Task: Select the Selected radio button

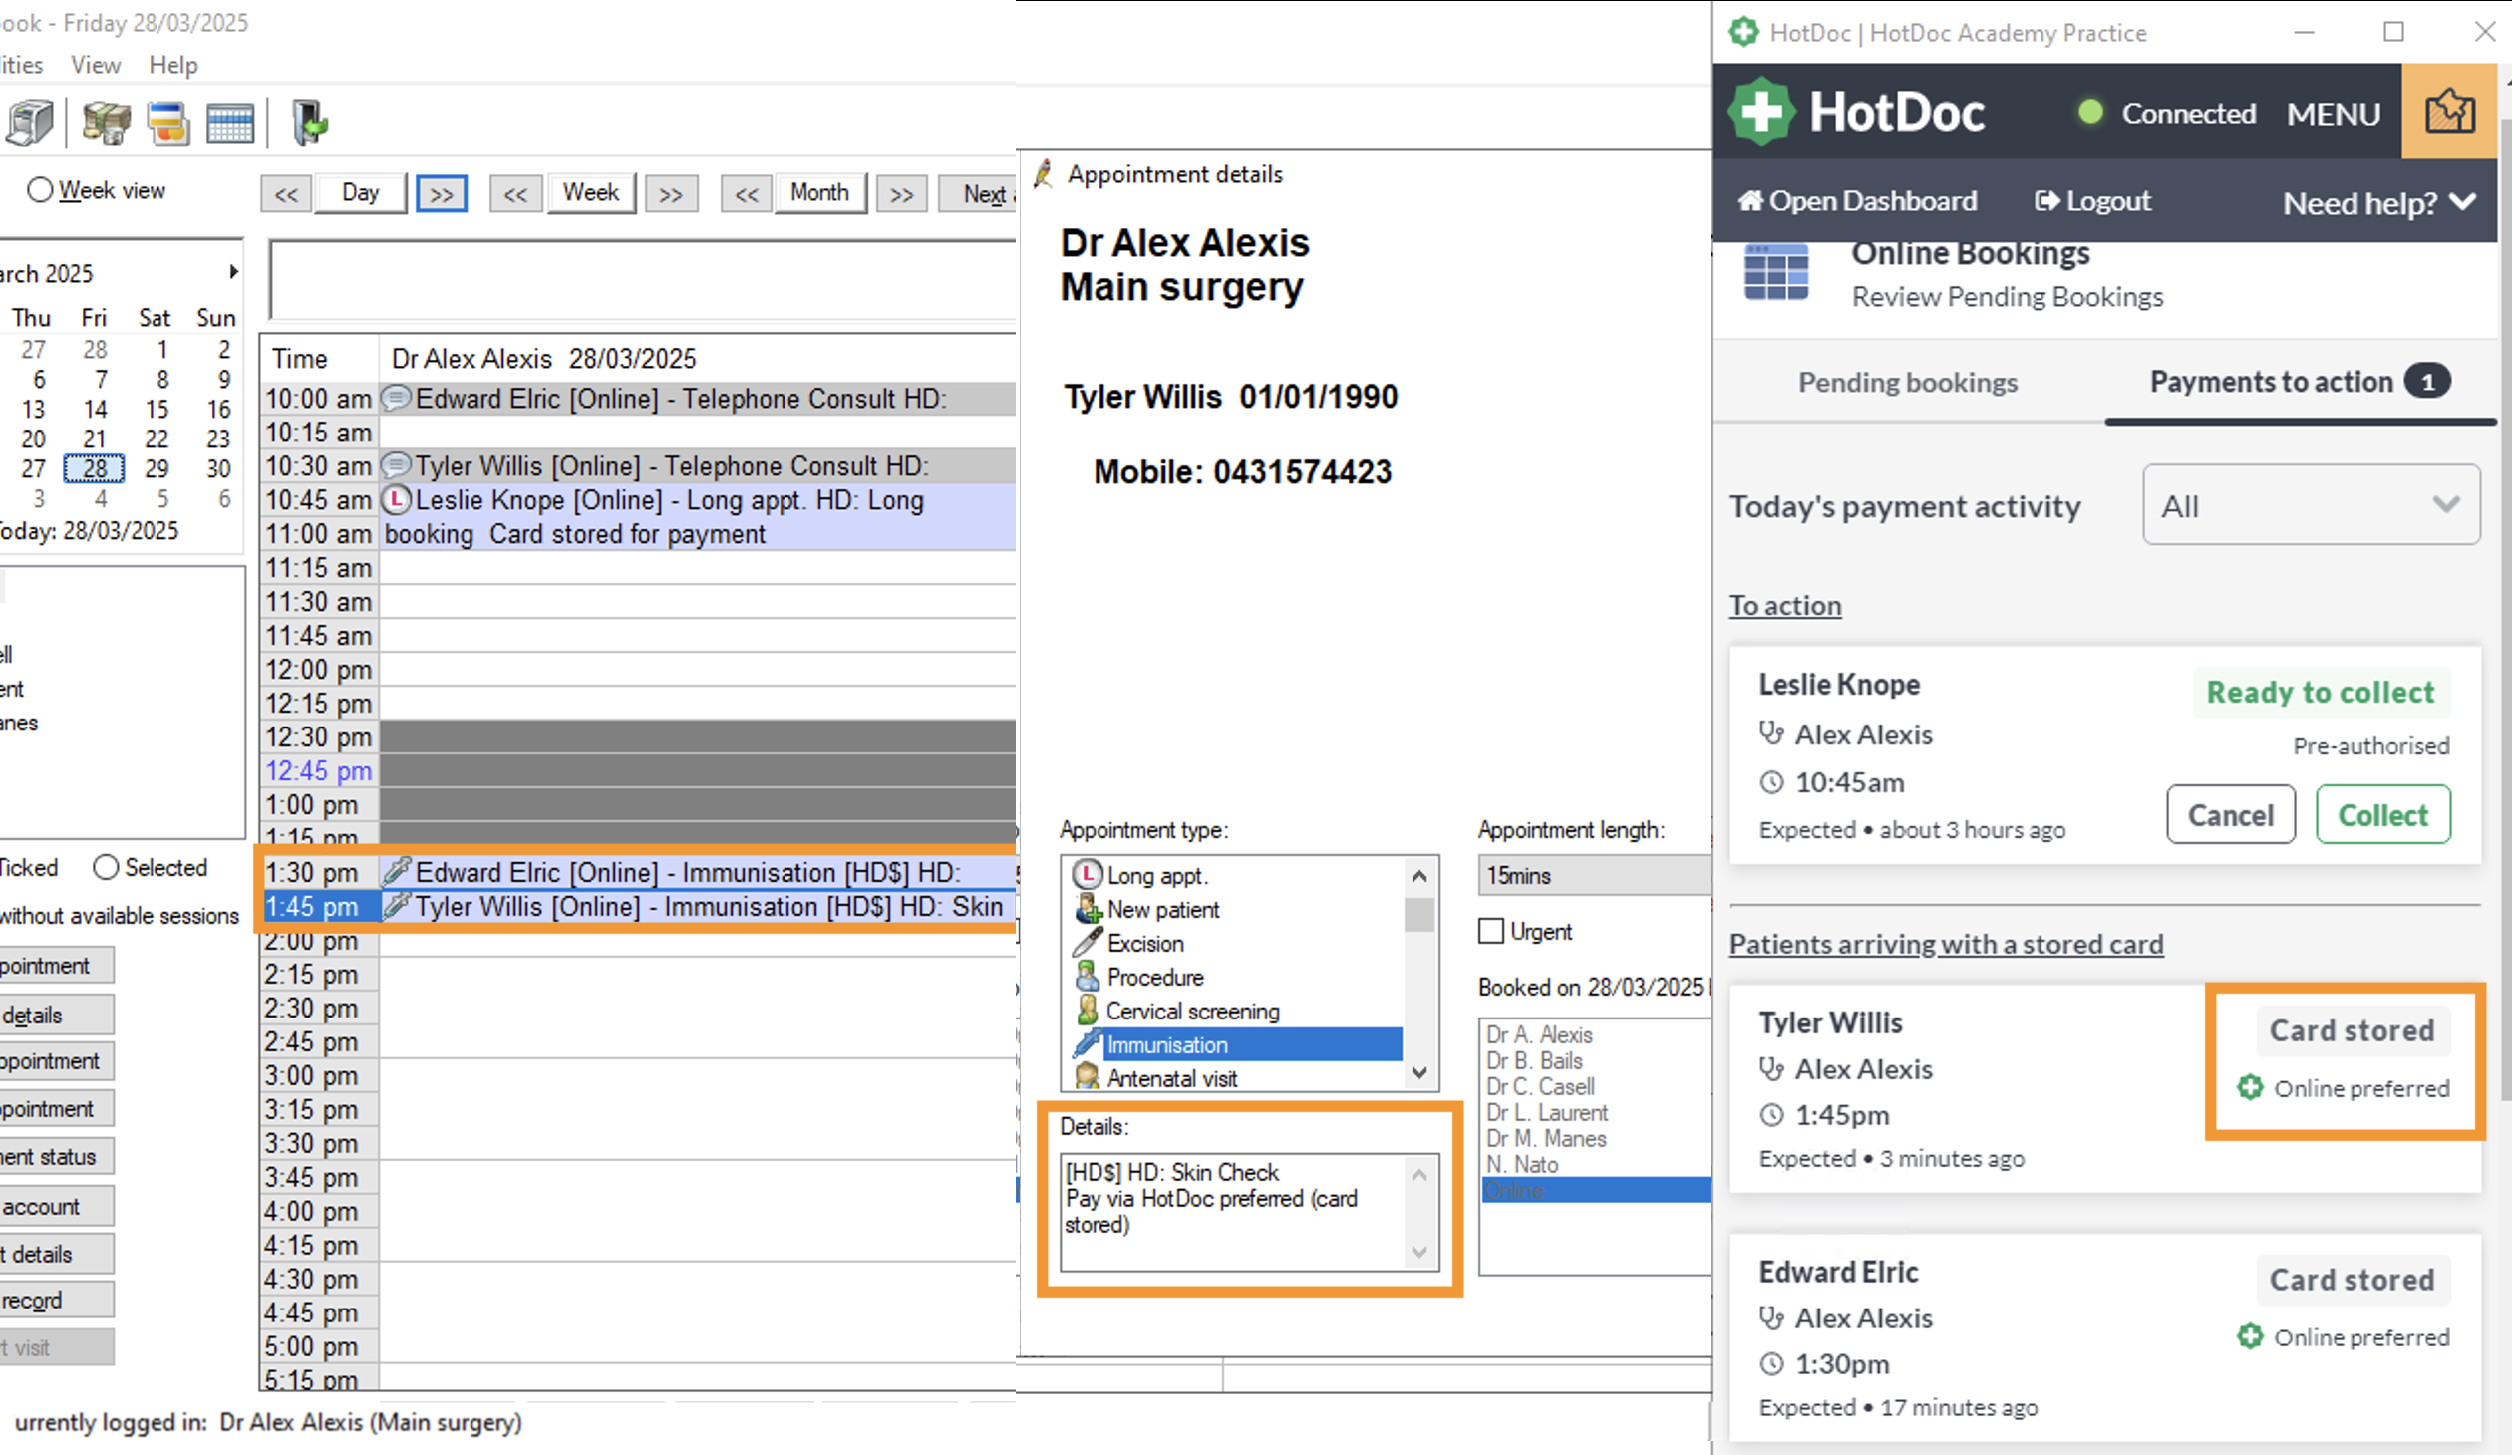Action: point(106,867)
